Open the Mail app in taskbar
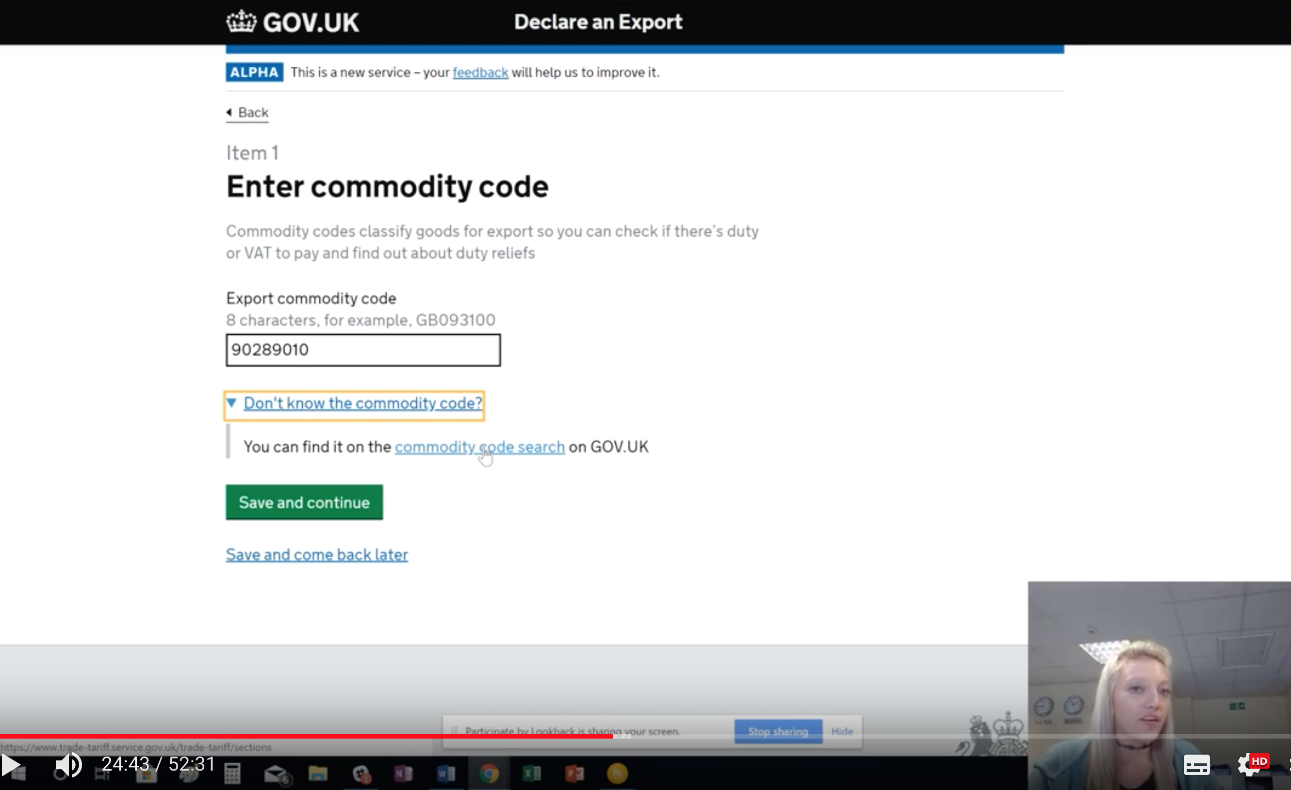Screen dimensions: 1291x790 click(x=276, y=774)
